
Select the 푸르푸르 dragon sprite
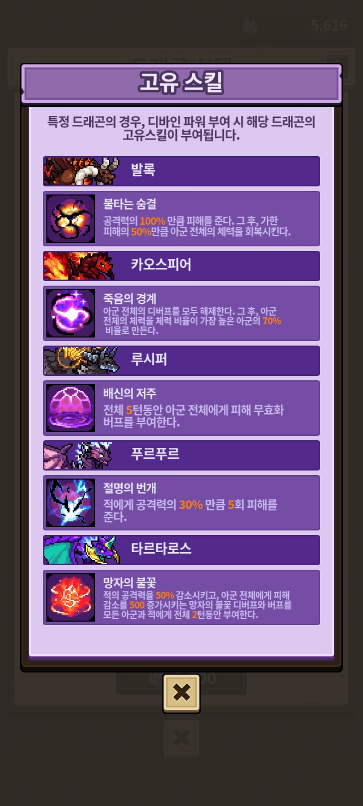[x=78, y=455]
